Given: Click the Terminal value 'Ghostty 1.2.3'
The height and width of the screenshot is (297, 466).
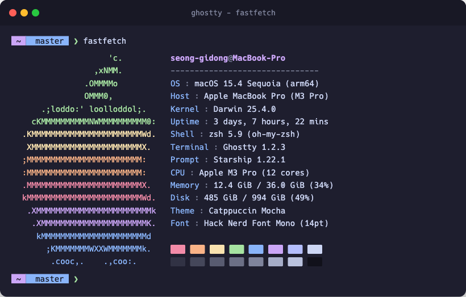Looking at the screenshot, I should [254, 147].
